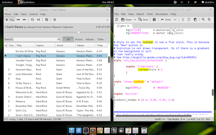Click the Open button in gedit toolbar
The image size is (216, 135).
point(127,20)
